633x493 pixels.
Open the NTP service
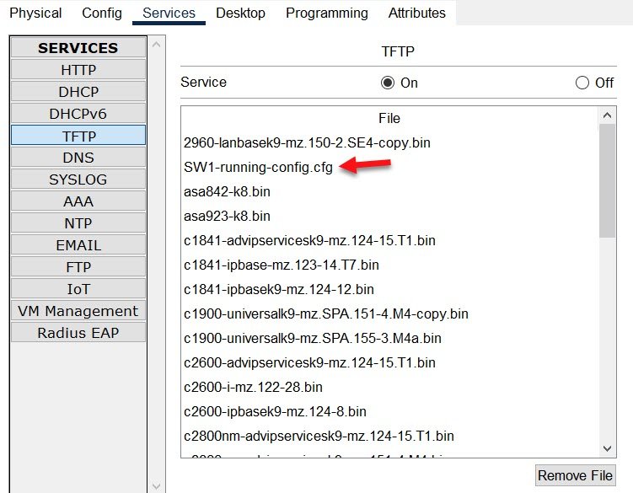(78, 222)
